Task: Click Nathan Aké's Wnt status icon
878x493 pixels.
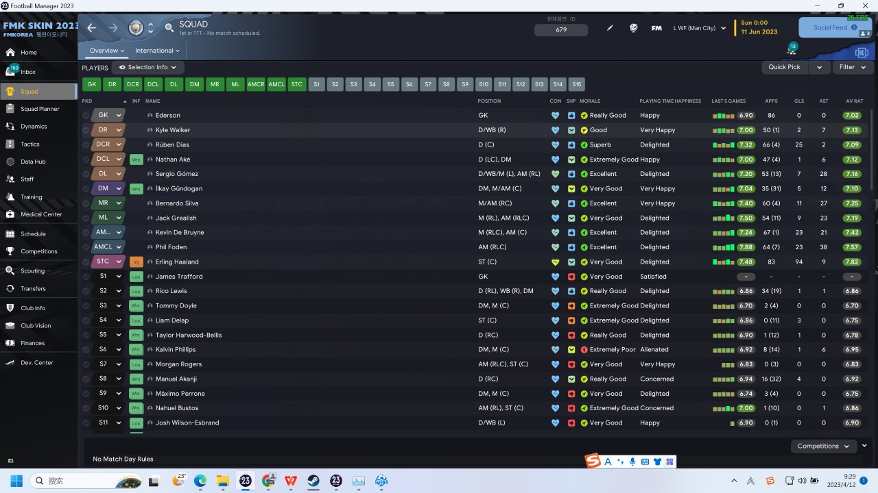Action: tap(136, 160)
